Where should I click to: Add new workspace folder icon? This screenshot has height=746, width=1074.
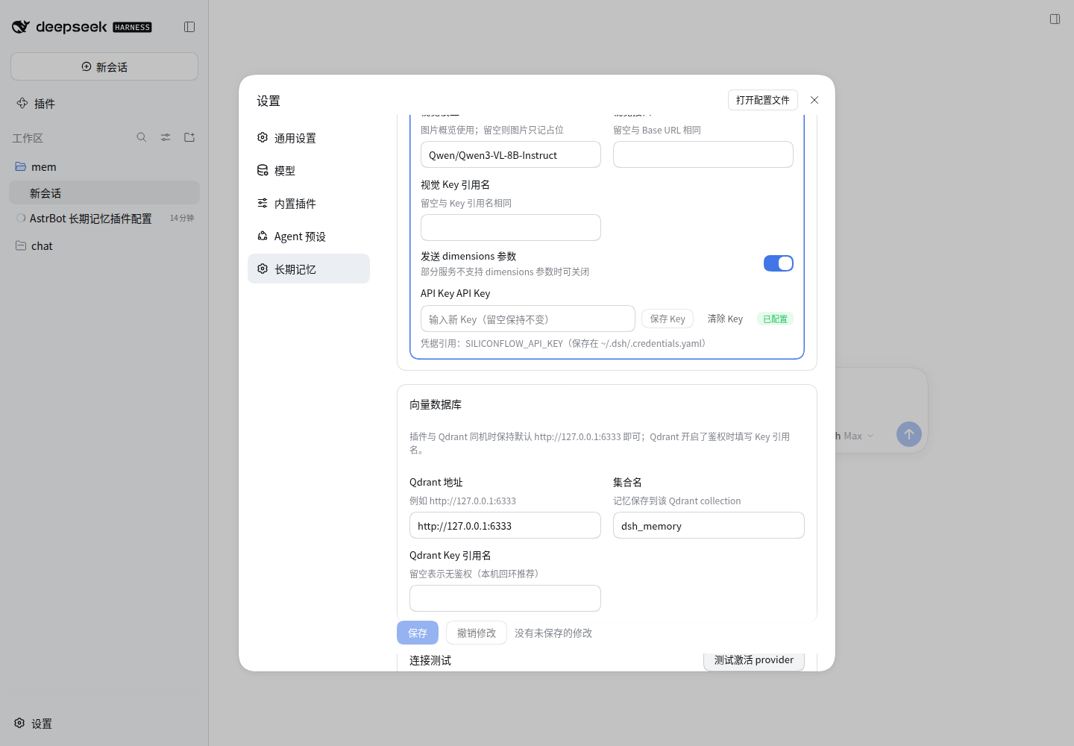click(x=189, y=137)
